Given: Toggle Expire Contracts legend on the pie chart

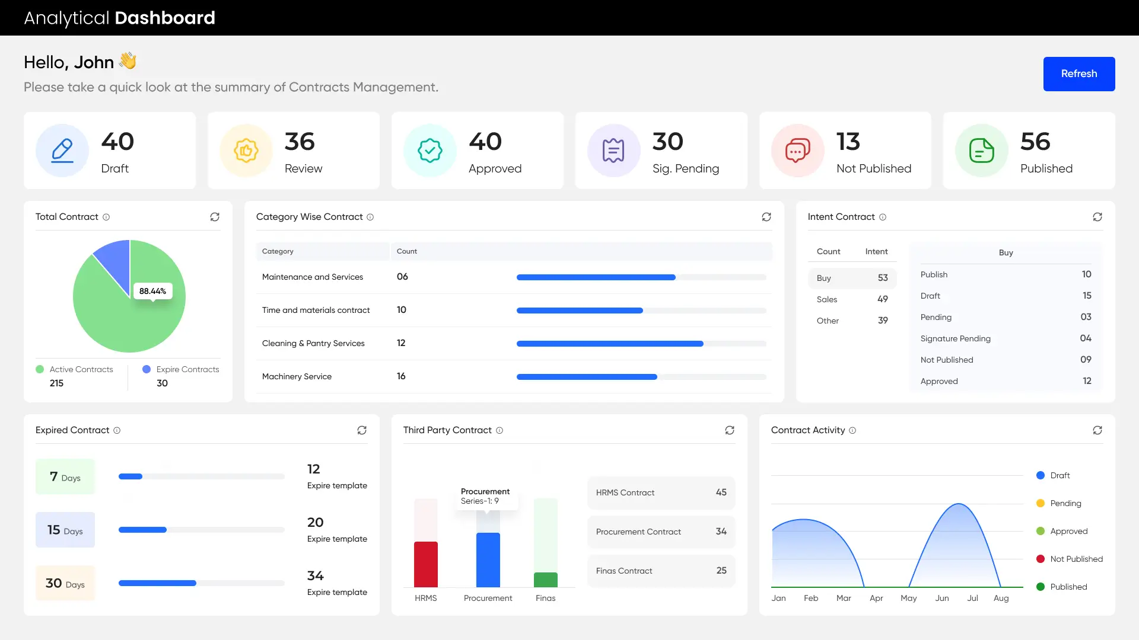Looking at the screenshot, I should click(181, 369).
